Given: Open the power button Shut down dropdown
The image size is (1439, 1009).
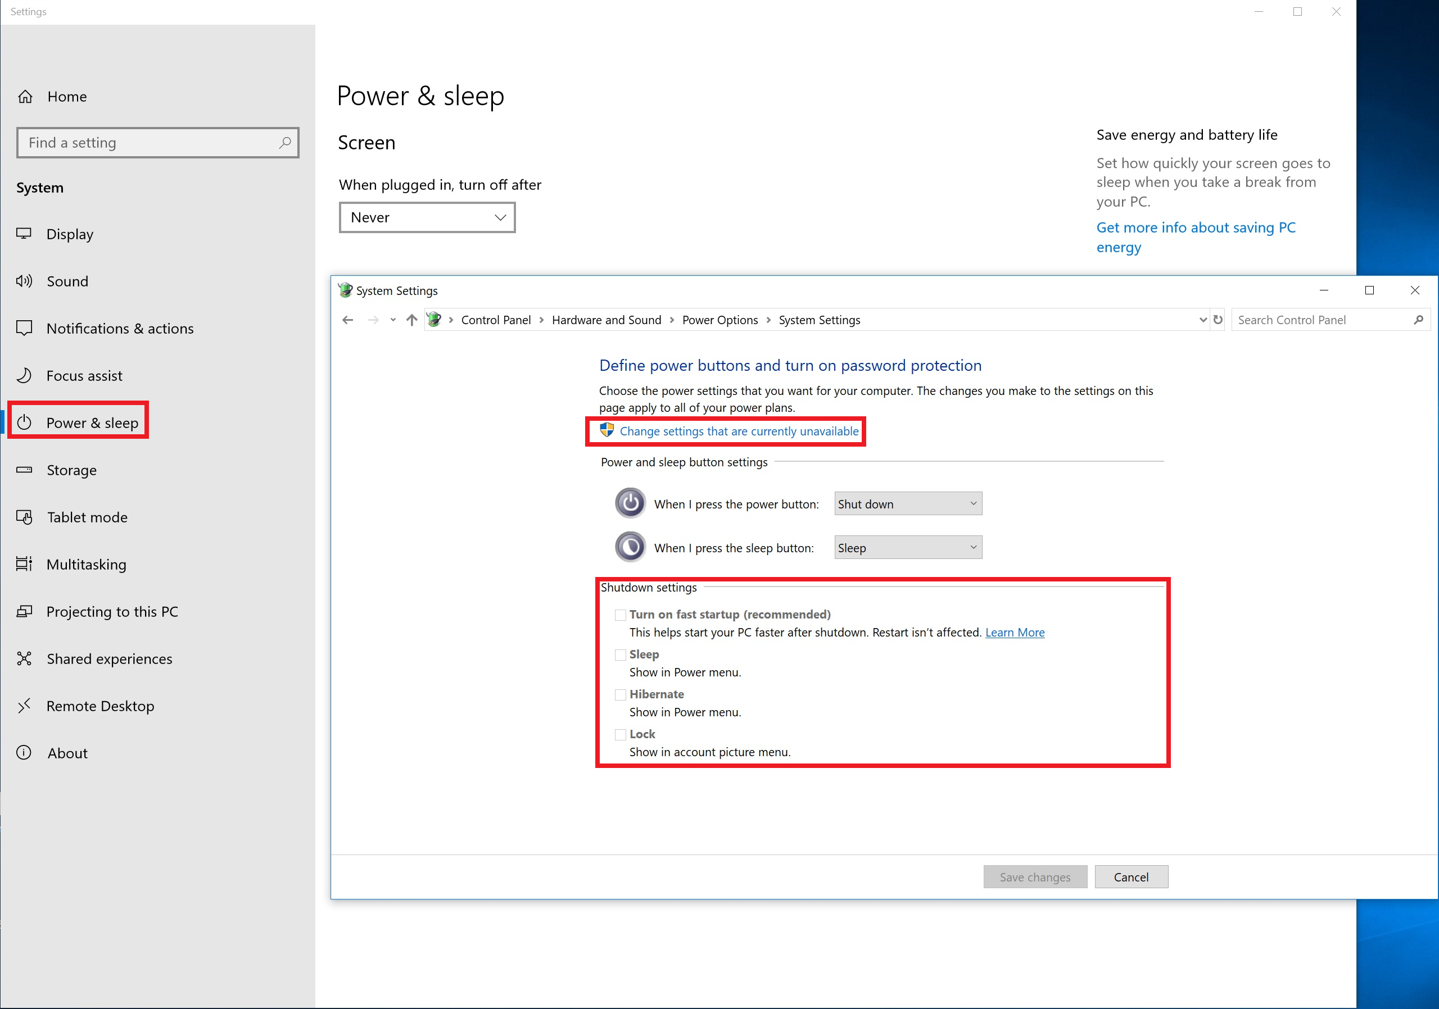Looking at the screenshot, I should [908, 503].
